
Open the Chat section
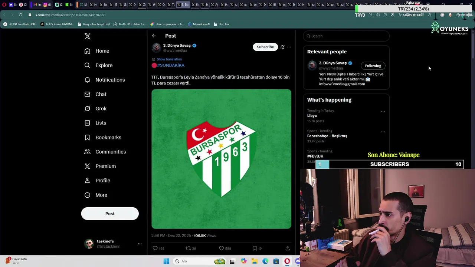(x=95, y=94)
